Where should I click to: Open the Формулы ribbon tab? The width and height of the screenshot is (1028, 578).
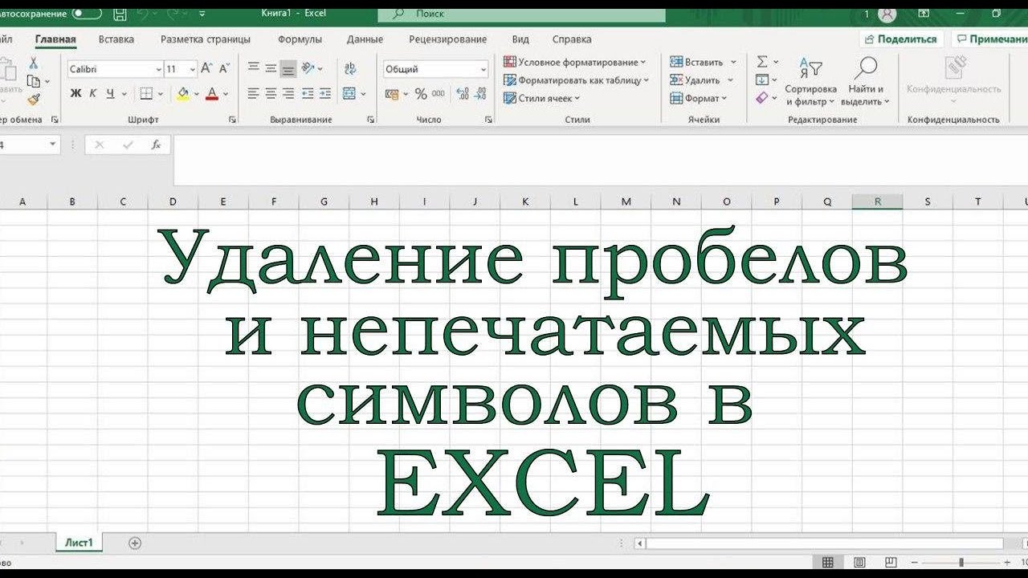pos(300,39)
